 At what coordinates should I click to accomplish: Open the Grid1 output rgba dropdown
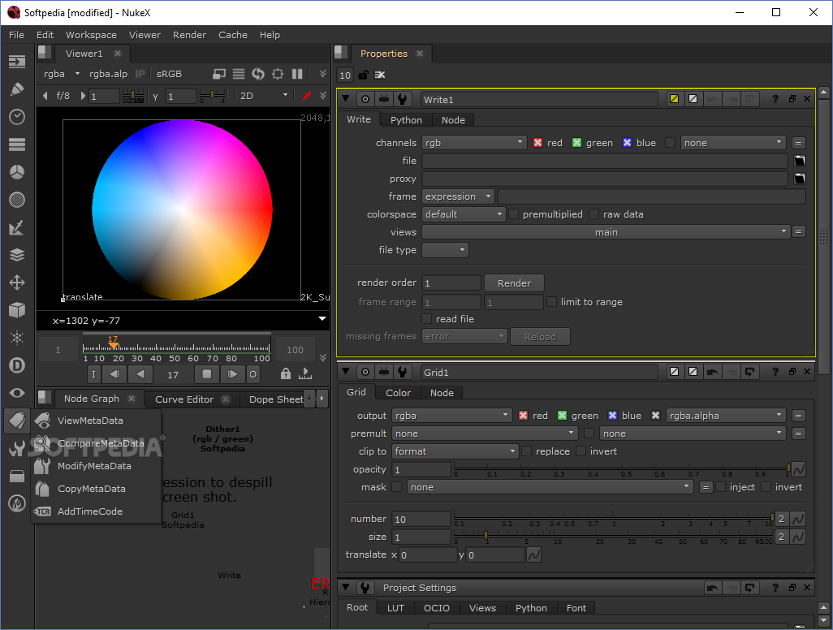point(452,416)
